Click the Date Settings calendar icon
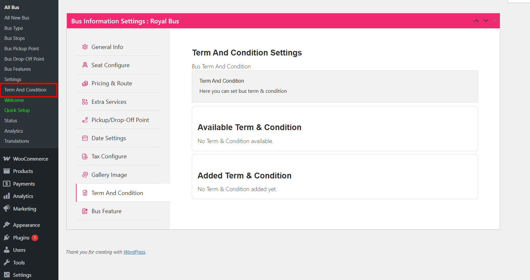This screenshot has height=280, width=530. [x=85, y=138]
